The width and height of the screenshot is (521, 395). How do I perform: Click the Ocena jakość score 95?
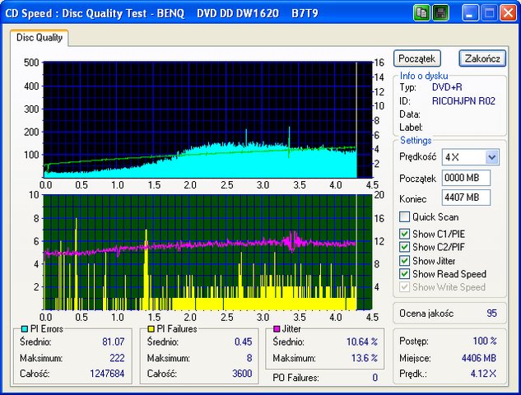491,313
